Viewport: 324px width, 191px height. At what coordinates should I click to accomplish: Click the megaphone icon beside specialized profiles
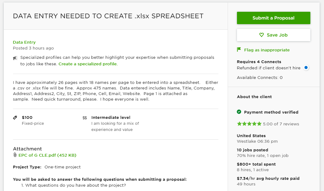15,58
